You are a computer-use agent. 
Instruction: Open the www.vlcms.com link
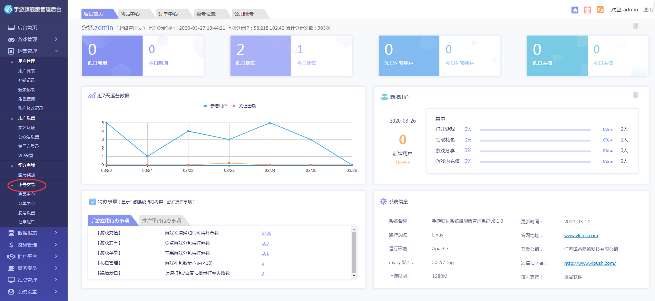[x=581, y=235]
